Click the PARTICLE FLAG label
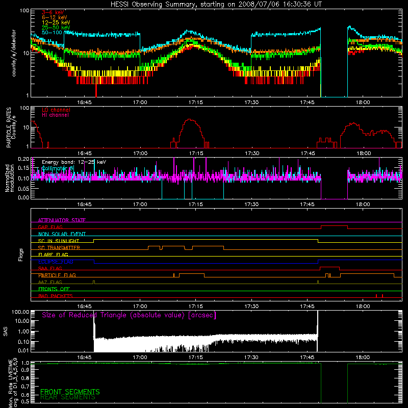 point(57,275)
